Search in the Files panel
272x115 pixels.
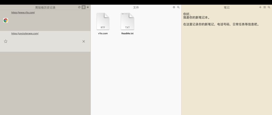(x=178, y=7)
